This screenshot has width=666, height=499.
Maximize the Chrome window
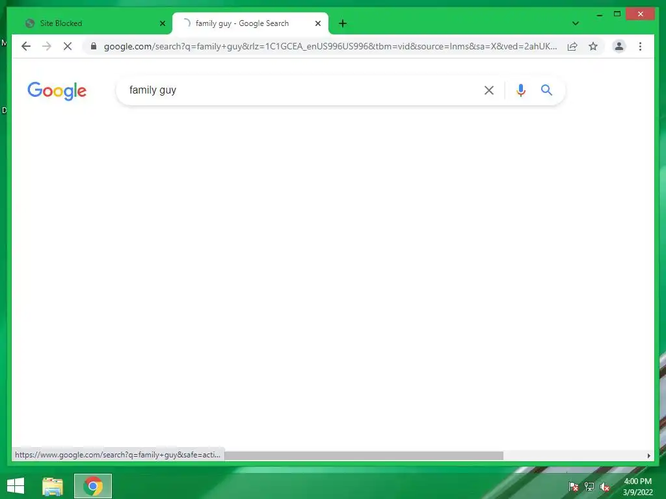617,14
